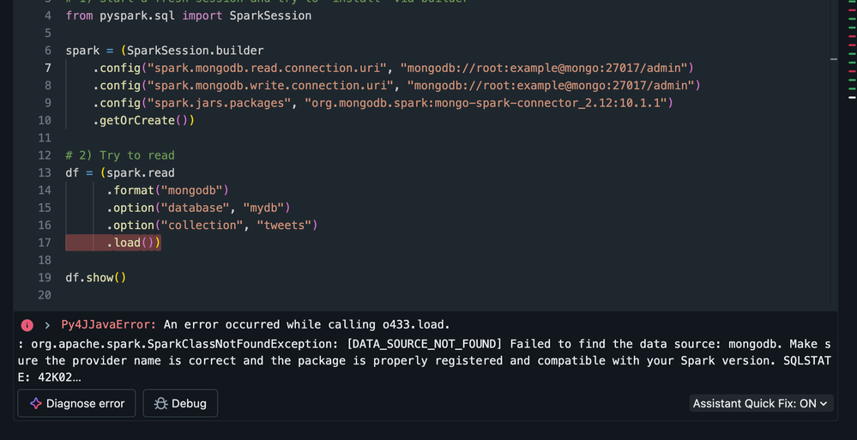Click the red error info icon
Screen dimensions: 857x440
tap(27, 325)
